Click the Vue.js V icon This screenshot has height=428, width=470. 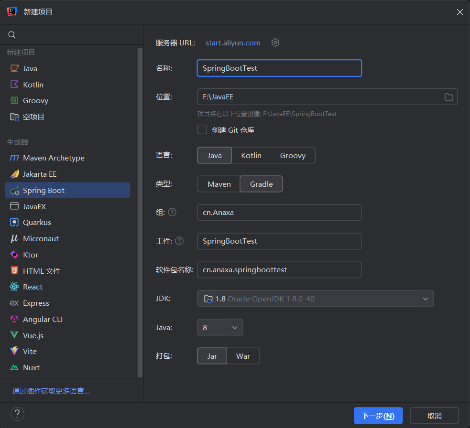click(14, 335)
